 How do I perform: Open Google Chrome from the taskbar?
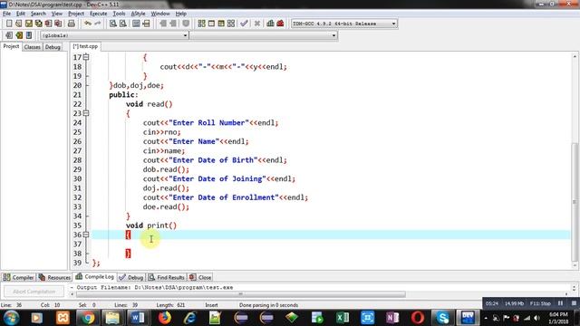(x=88, y=318)
